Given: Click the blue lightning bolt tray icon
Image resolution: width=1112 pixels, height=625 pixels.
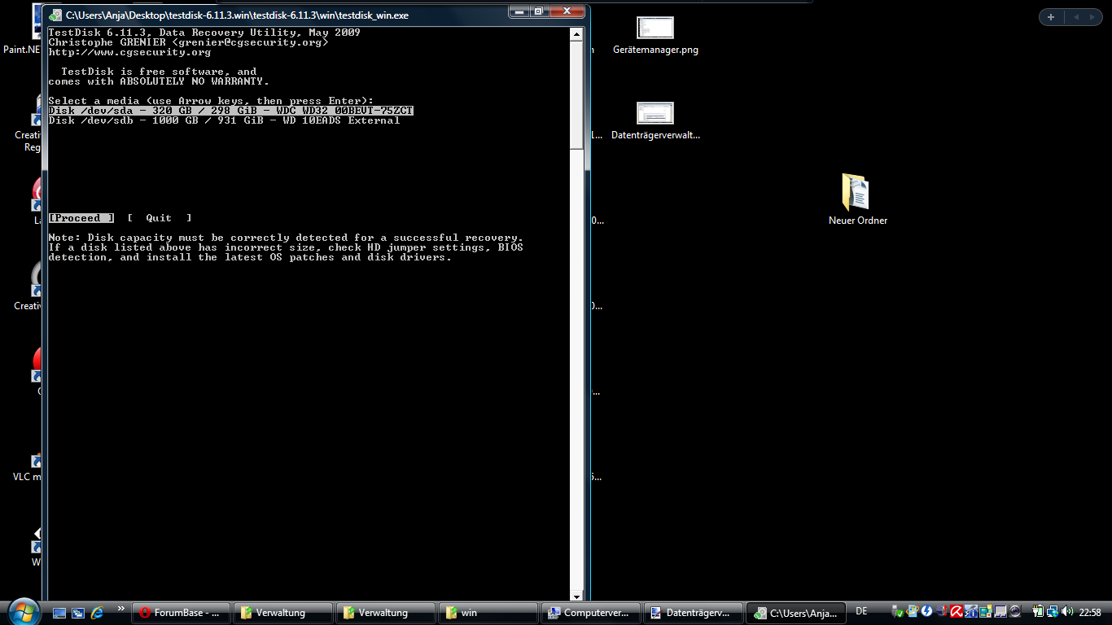Looking at the screenshot, I should (927, 611).
